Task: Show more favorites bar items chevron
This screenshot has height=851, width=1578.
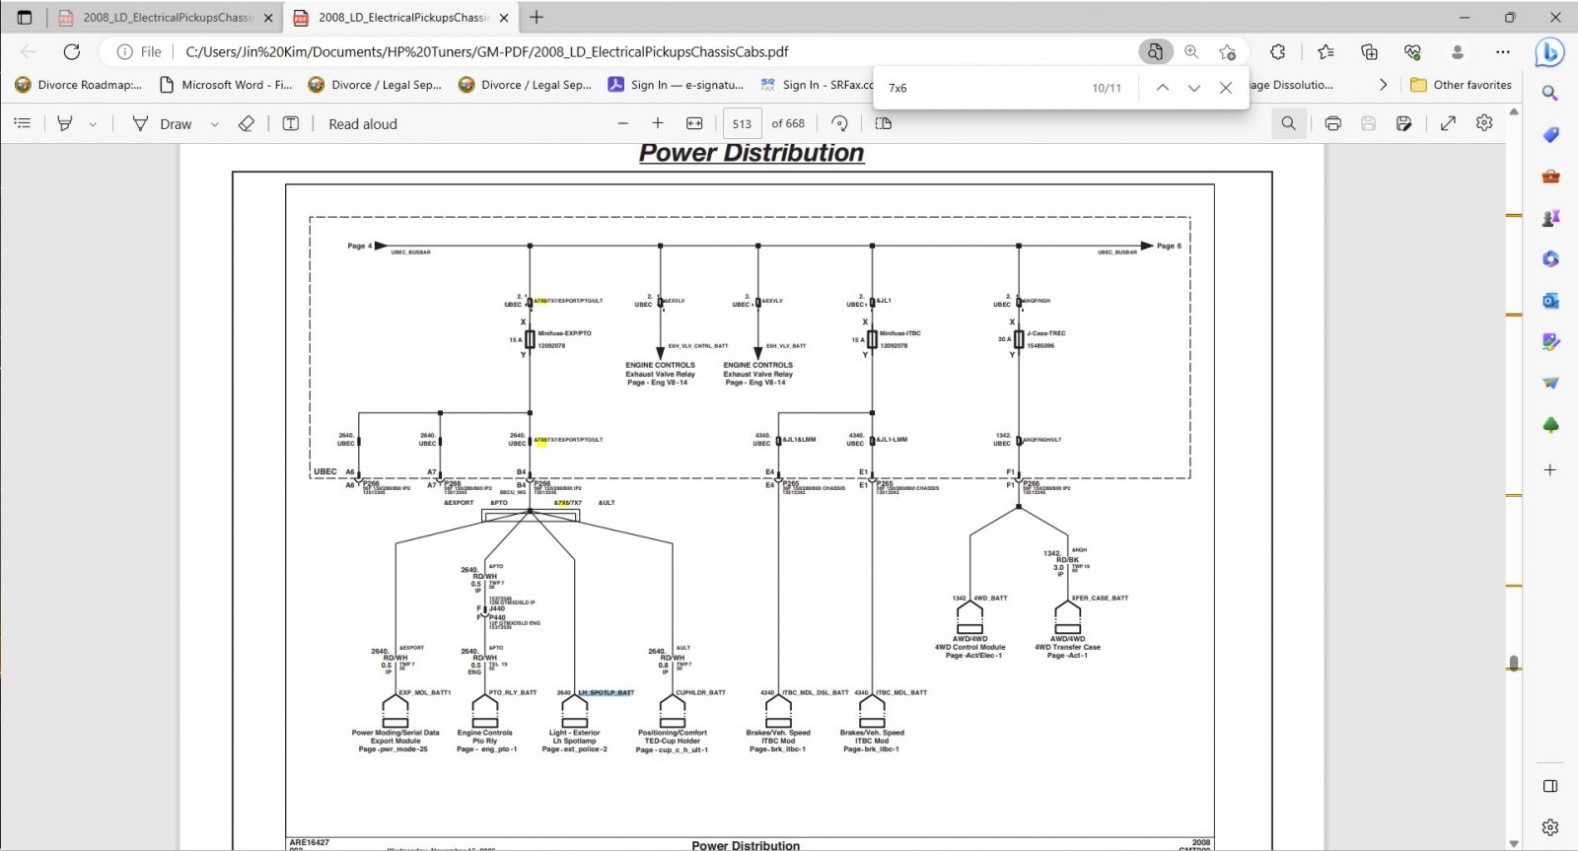Action: click(x=1383, y=85)
